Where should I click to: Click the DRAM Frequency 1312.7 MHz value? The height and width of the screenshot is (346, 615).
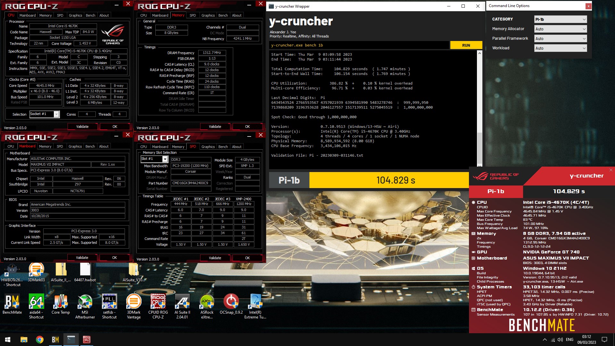(212, 53)
